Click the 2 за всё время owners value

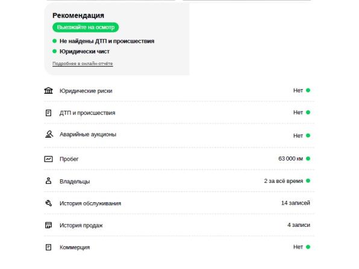(x=284, y=181)
